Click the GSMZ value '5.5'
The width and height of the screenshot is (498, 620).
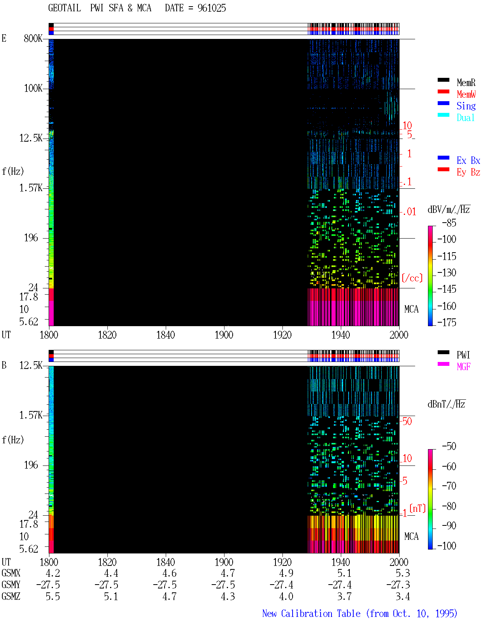pyautogui.click(x=53, y=596)
